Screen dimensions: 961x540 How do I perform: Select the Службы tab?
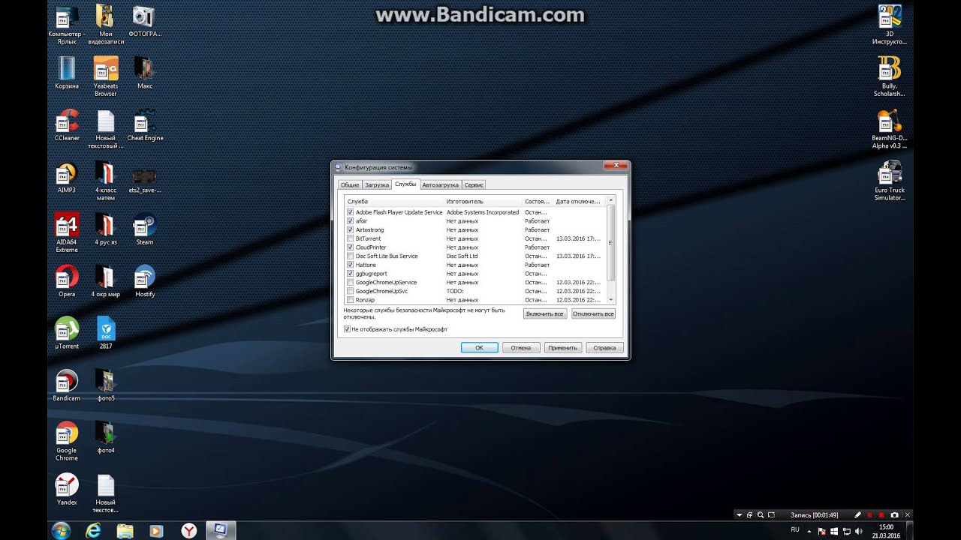pos(405,184)
